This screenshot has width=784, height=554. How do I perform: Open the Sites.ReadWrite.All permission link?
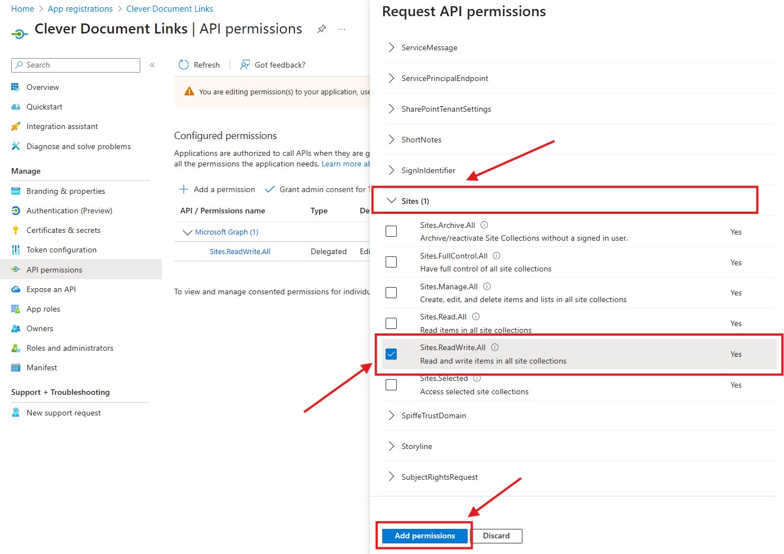click(240, 252)
